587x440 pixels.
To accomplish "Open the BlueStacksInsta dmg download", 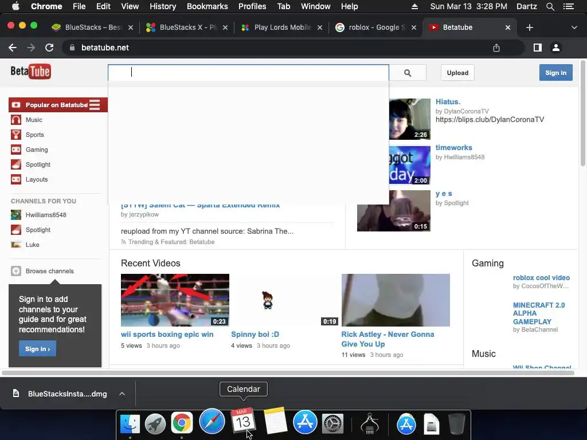I will [61, 394].
